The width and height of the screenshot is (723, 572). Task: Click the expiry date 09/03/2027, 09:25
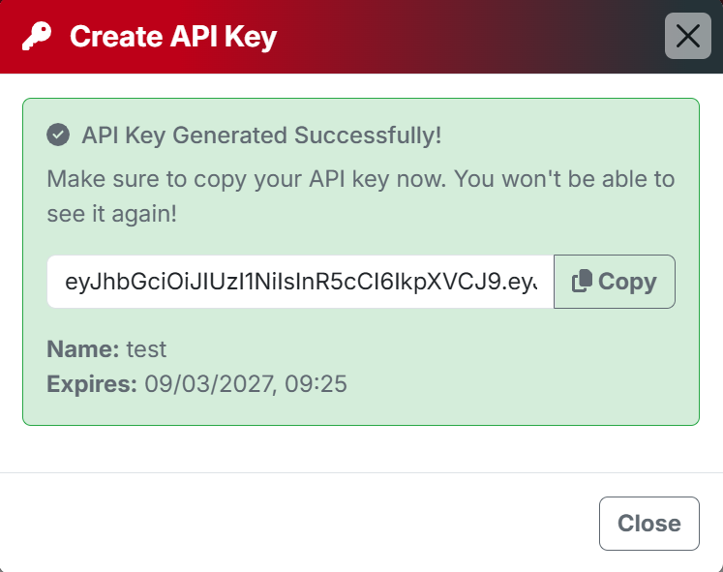coord(246,384)
